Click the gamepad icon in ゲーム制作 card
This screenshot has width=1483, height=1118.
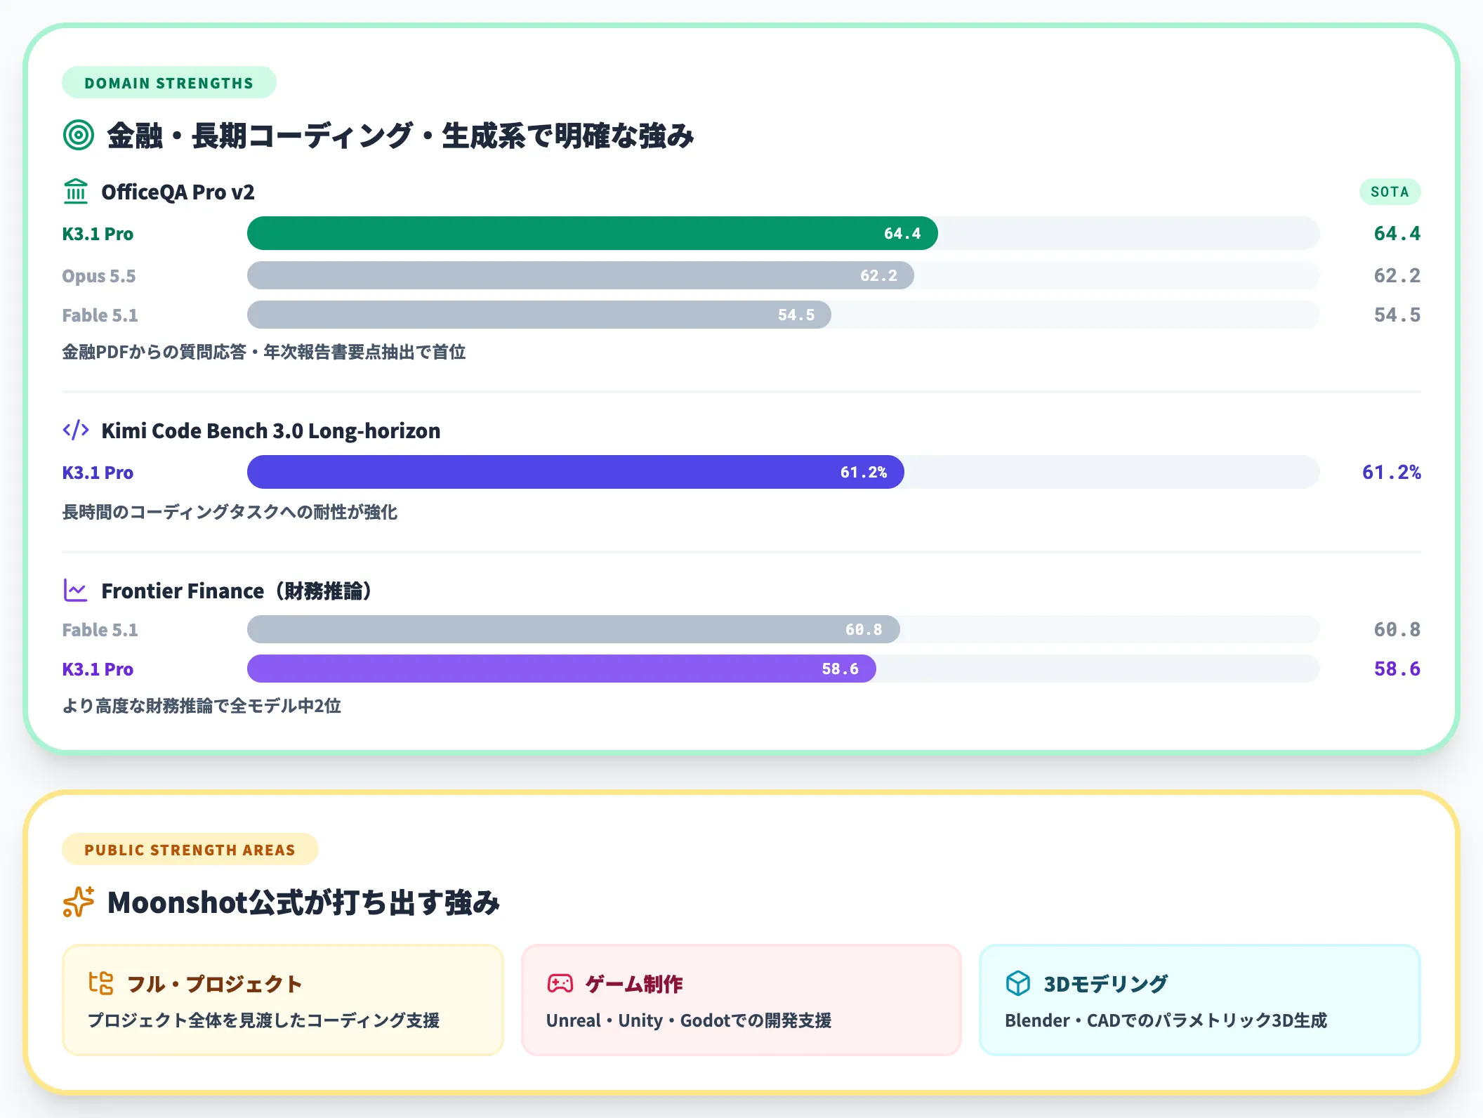560,983
